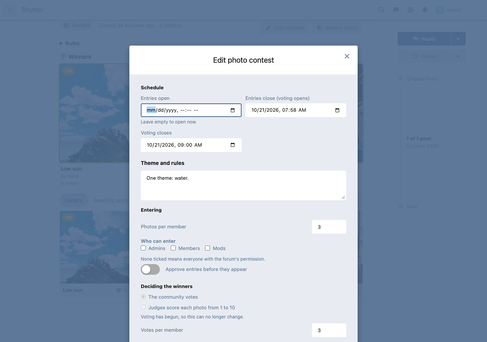Enable Approve entries before they appear
This screenshot has width=487, height=342.
[150, 269]
